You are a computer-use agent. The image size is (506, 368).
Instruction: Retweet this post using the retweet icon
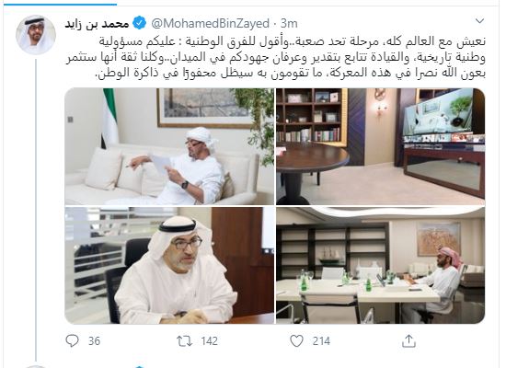(x=185, y=341)
